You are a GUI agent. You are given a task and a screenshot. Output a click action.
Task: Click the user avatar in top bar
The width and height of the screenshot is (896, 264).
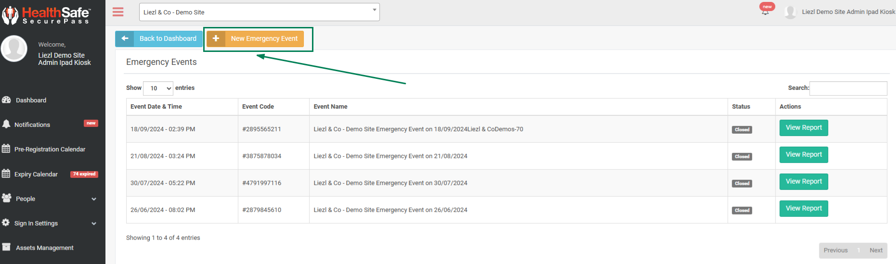790,12
